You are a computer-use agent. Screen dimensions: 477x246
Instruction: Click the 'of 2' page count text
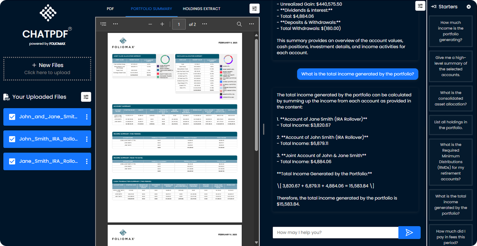point(192,24)
